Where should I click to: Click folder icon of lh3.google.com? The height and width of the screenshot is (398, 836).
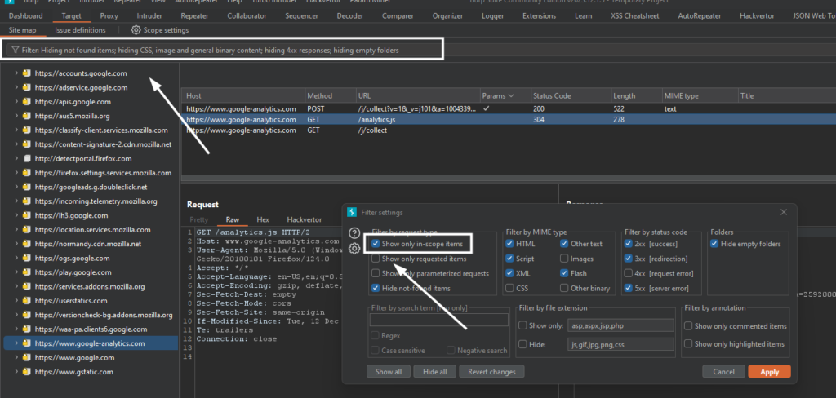coord(26,216)
